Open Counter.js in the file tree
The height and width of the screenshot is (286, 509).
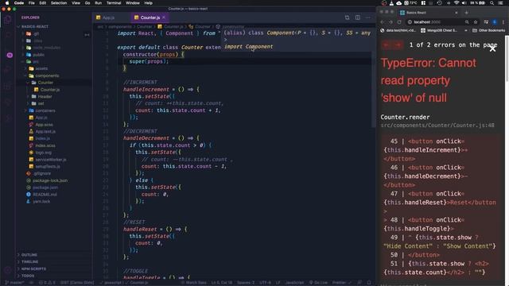[x=50, y=90]
